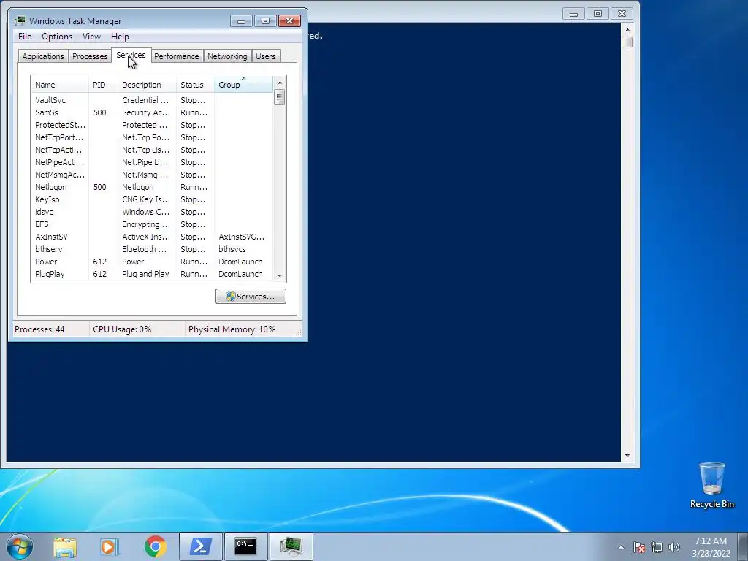This screenshot has height=561, width=748.
Task: Show hidden tray icons arrow
Action: [x=621, y=547]
